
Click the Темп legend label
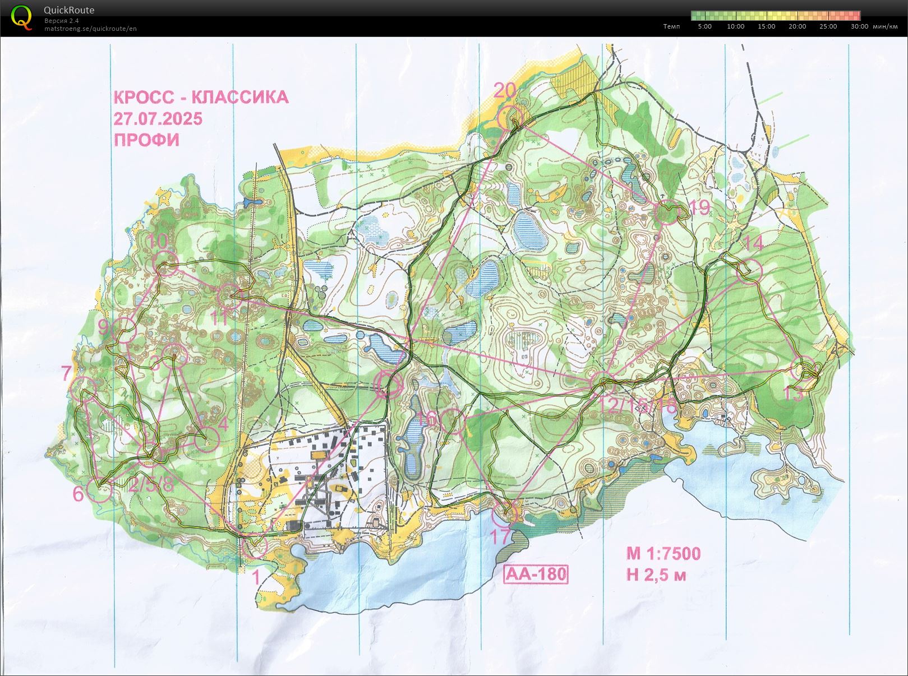671,26
